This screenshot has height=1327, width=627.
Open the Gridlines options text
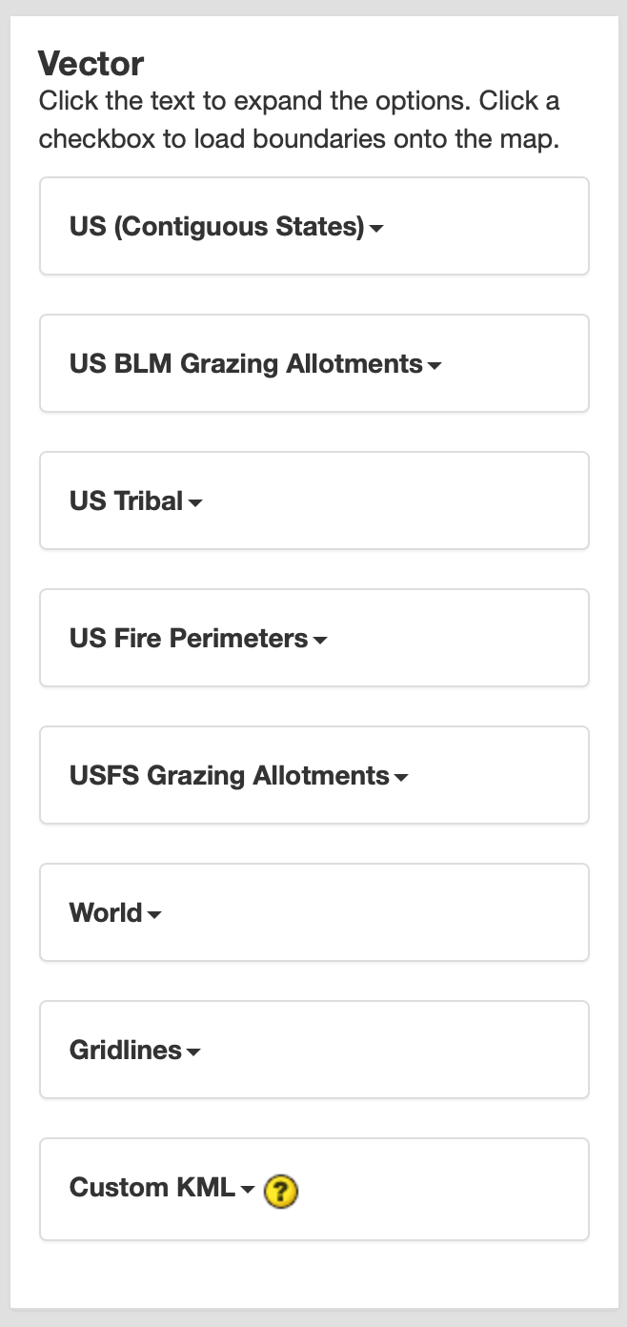[x=126, y=1051]
